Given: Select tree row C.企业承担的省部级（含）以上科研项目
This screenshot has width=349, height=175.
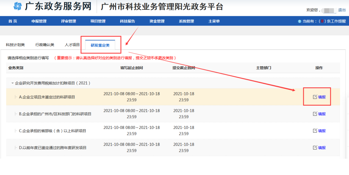Looking at the screenshot, I should click(173, 131).
